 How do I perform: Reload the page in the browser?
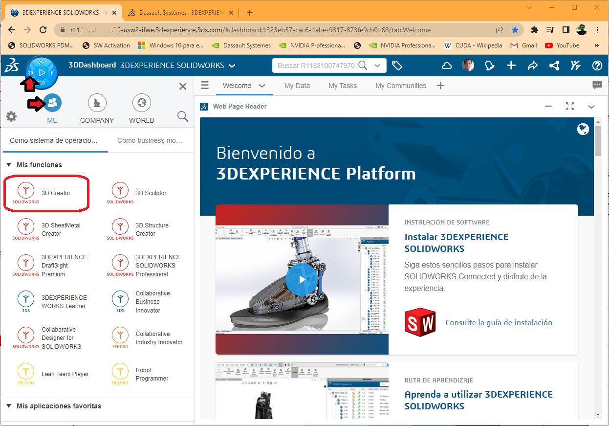pyautogui.click(x=43, y=30)
